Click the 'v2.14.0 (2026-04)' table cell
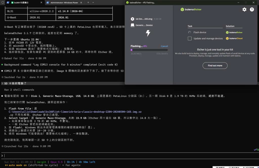The image size is (259, 168). click(71, 11)
